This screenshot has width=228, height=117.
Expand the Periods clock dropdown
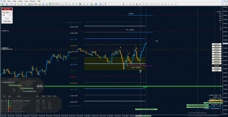98,4
